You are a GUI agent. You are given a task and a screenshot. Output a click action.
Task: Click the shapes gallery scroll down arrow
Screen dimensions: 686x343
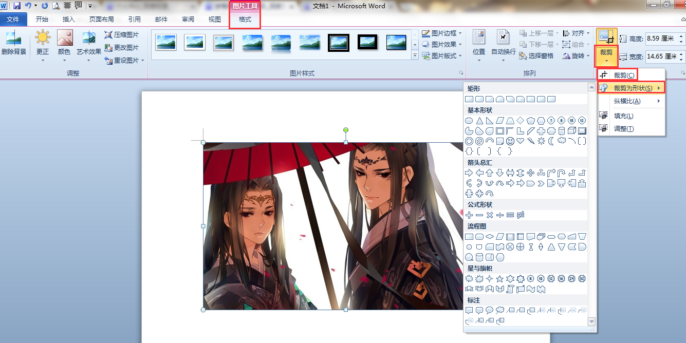[x=591, y=321]
